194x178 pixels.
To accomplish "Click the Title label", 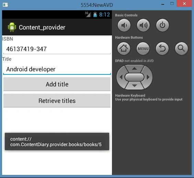I will tap(7, 59).
